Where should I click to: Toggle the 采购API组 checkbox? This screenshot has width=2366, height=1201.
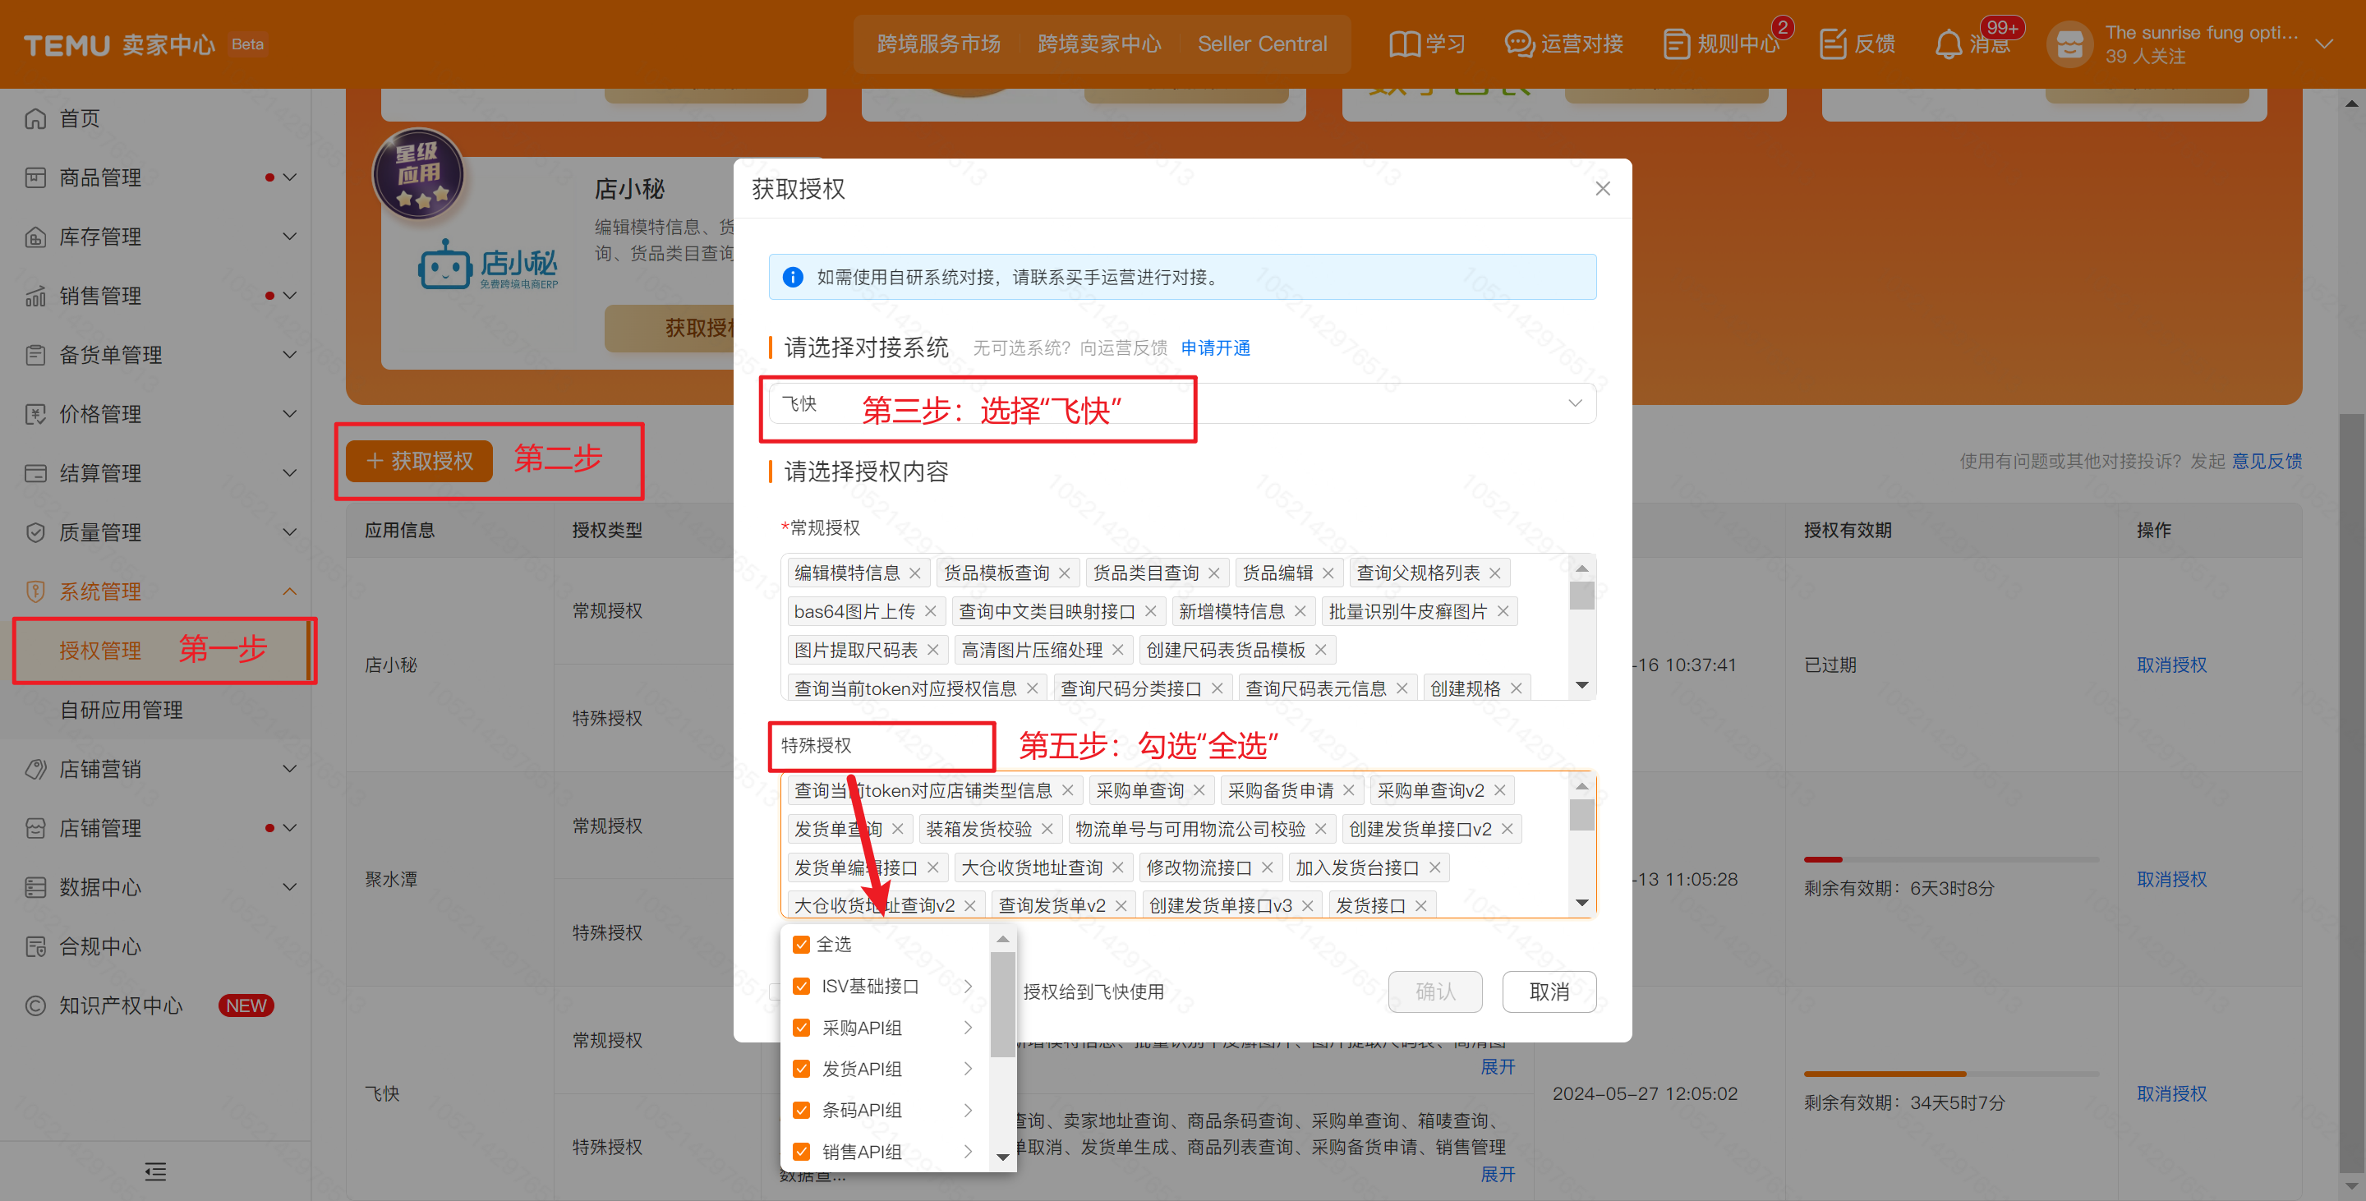click(x=801, y=1028)
